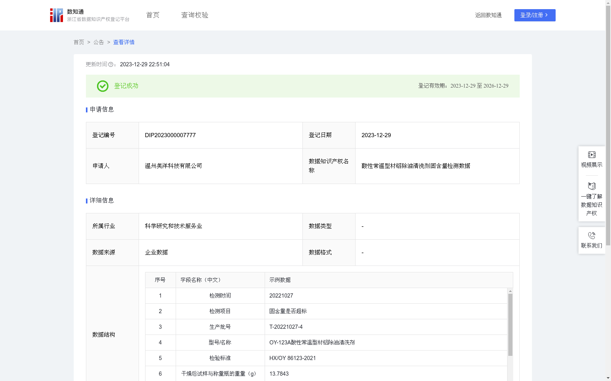Click the 返回数知通 link
The width and height of the screenshot is (611, 381).
pyautogui.click(x=488, y=15)
